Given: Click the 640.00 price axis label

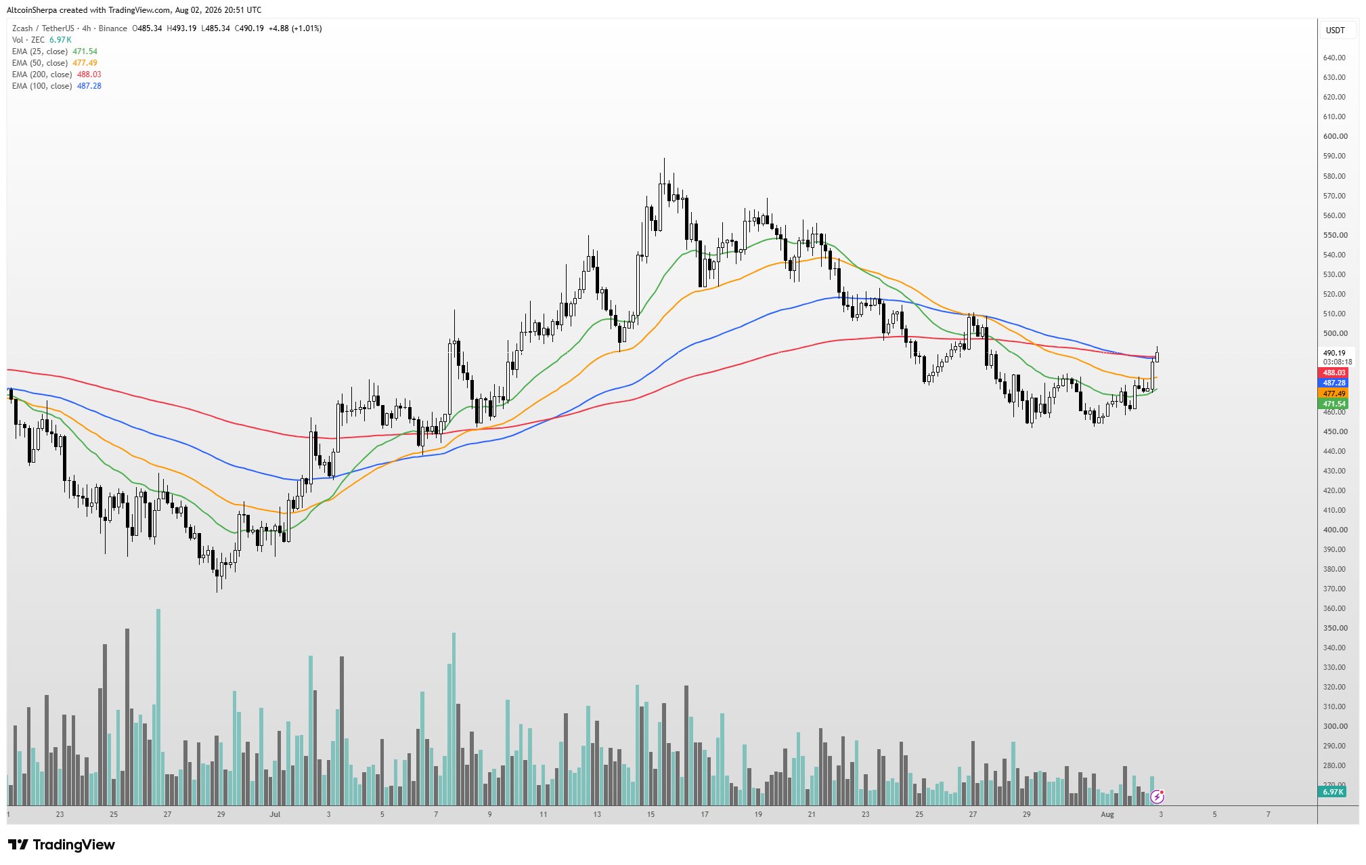Looking at the screenshot, I should [x=1334, y=58].
